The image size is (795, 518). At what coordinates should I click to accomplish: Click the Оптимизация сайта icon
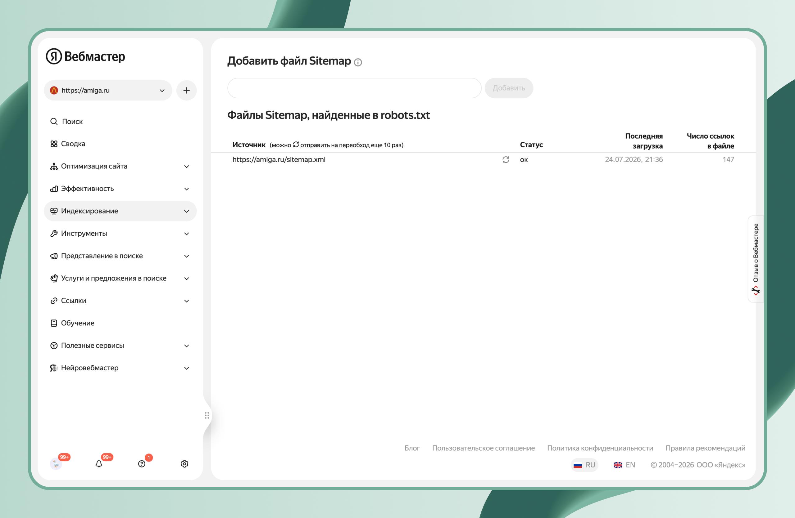tap(54, 166)
